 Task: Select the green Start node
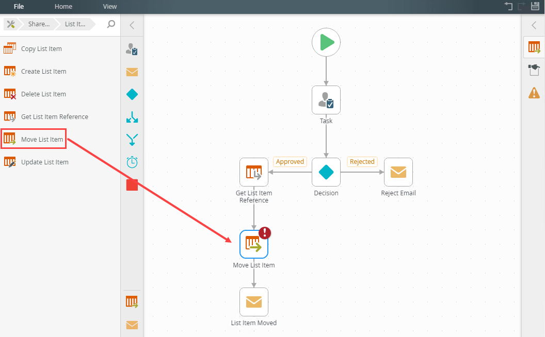[x=326, y=42]
